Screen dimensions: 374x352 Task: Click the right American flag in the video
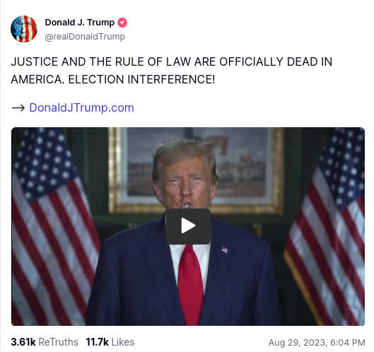pyautogui.click(x=327, y=227)
